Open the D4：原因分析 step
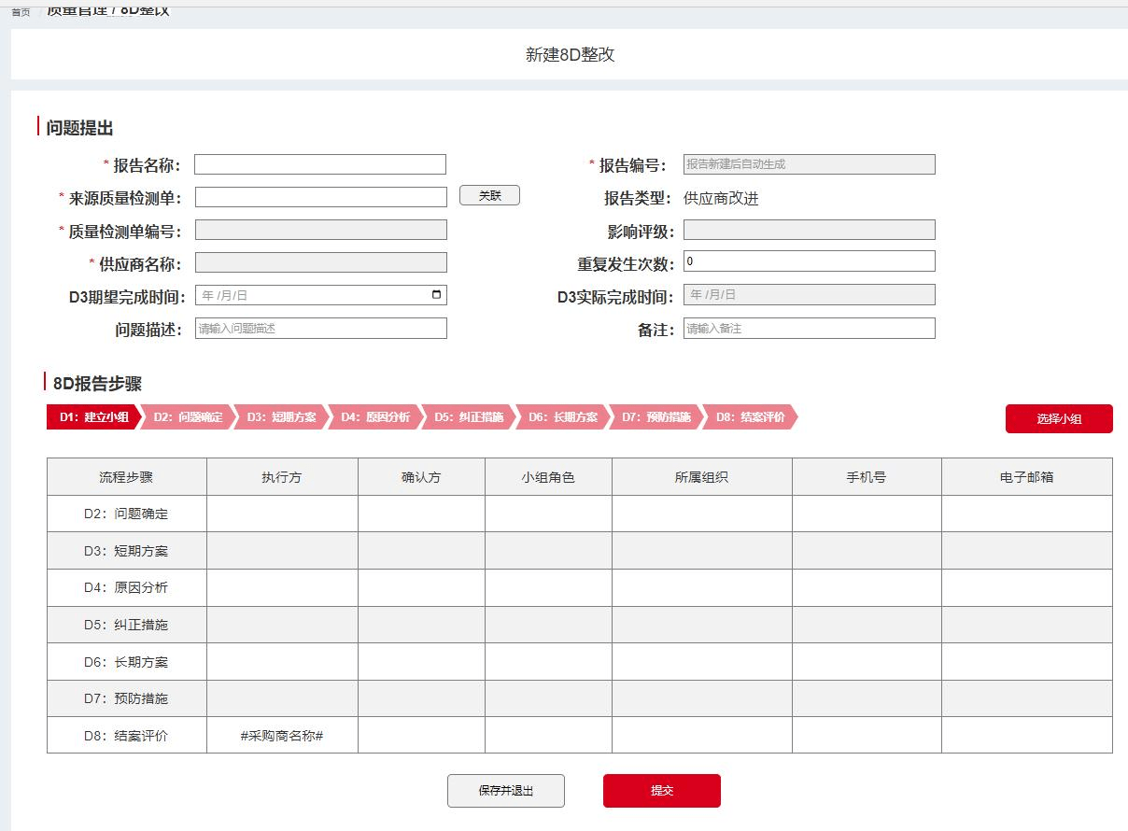Screen dimensions: 1128x831 coord(374,417)
